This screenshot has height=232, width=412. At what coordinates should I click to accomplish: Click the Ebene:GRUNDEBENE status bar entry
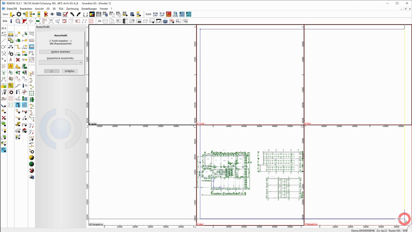click(362, 231)
